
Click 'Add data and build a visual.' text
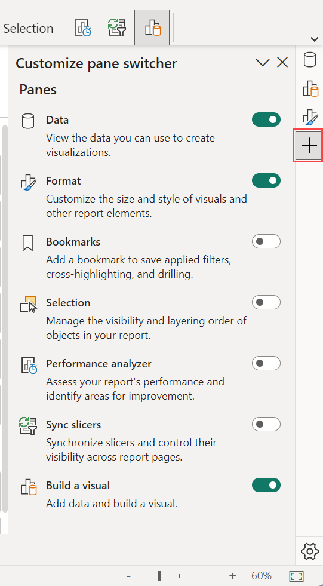[x=112, y=504]
